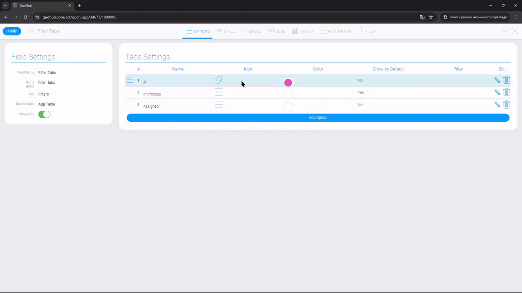Click the pencil edit icon for All row

click(x=497, y=80)
